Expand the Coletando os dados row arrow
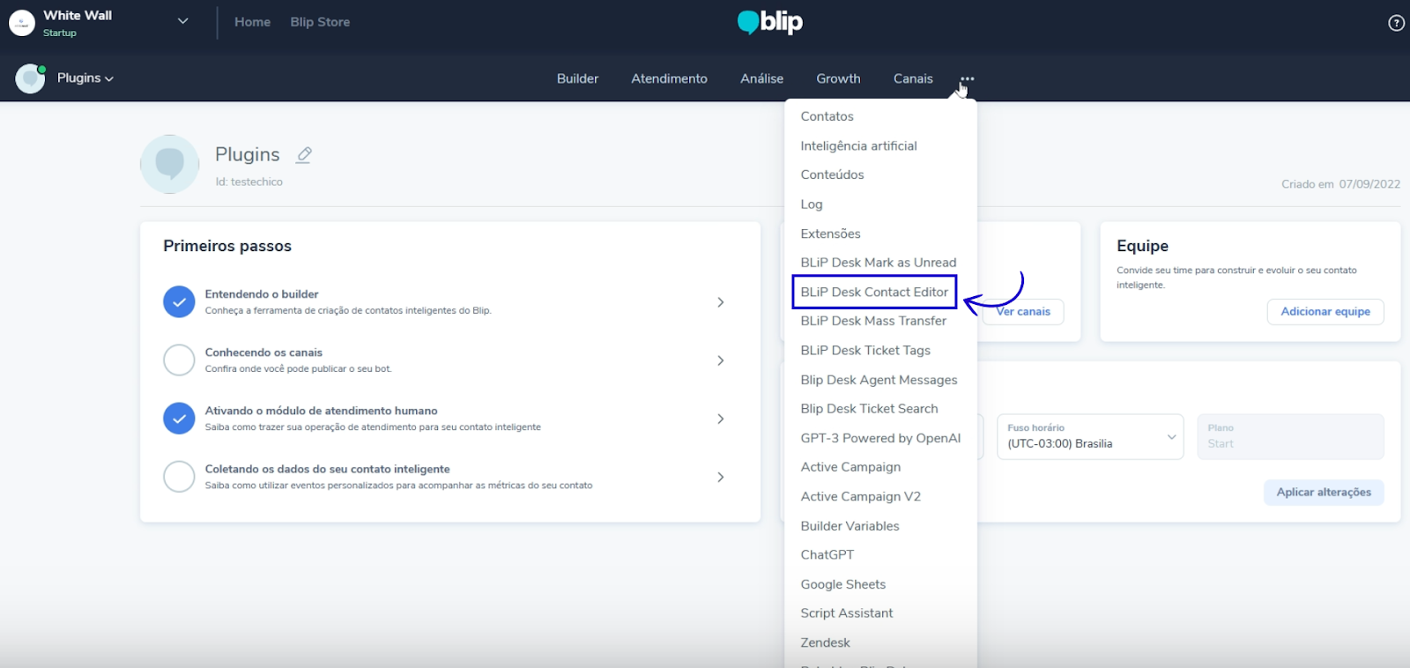This screenshot has width=1410, height=668. pos(720,477)
